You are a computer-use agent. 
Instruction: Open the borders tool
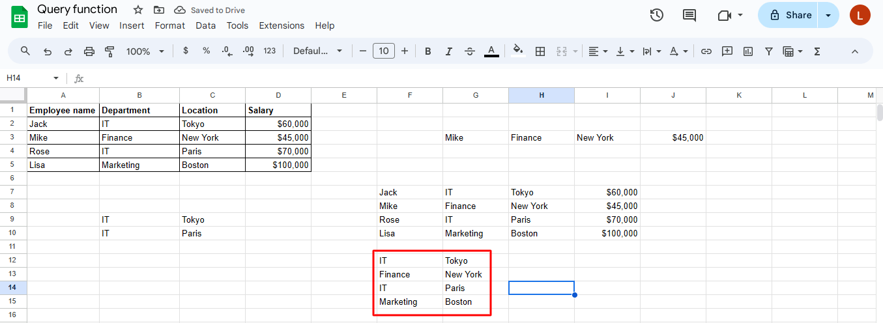(540, 51)
